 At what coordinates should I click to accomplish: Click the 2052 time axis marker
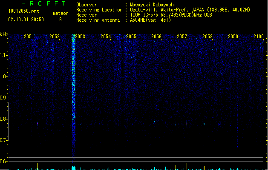(55, 36)
